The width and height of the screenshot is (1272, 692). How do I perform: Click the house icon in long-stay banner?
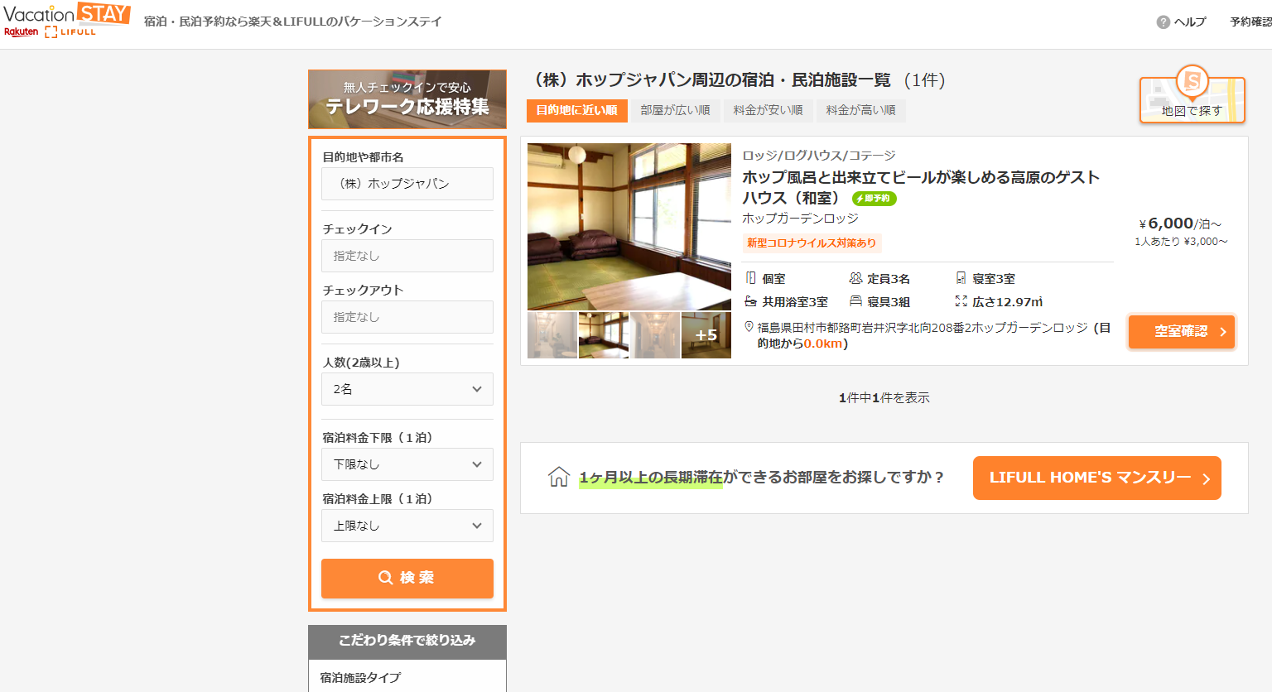[x=559, y=478]
